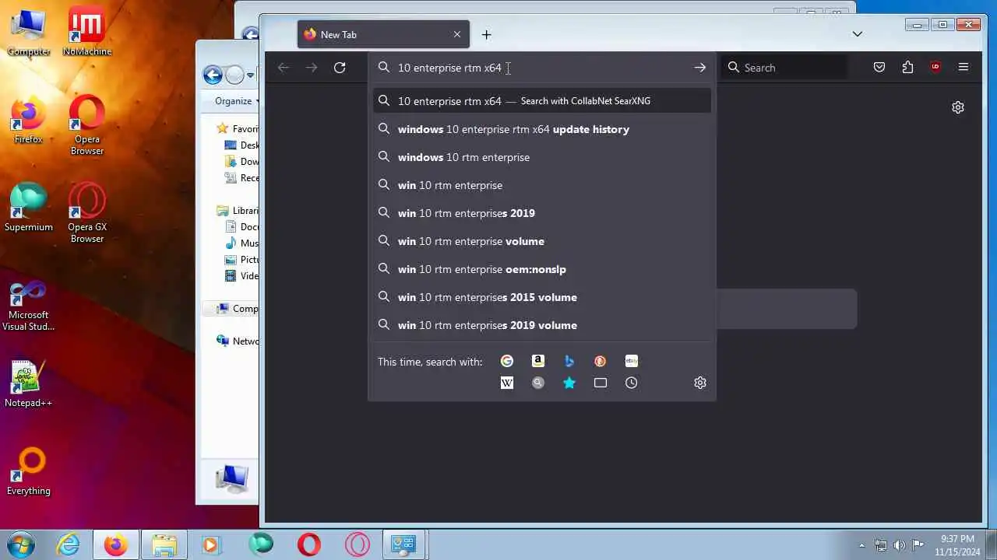Open Opera GX Browser desktop shortcut
This screenshot has width=997, height=560.
(x=87, y=214)
